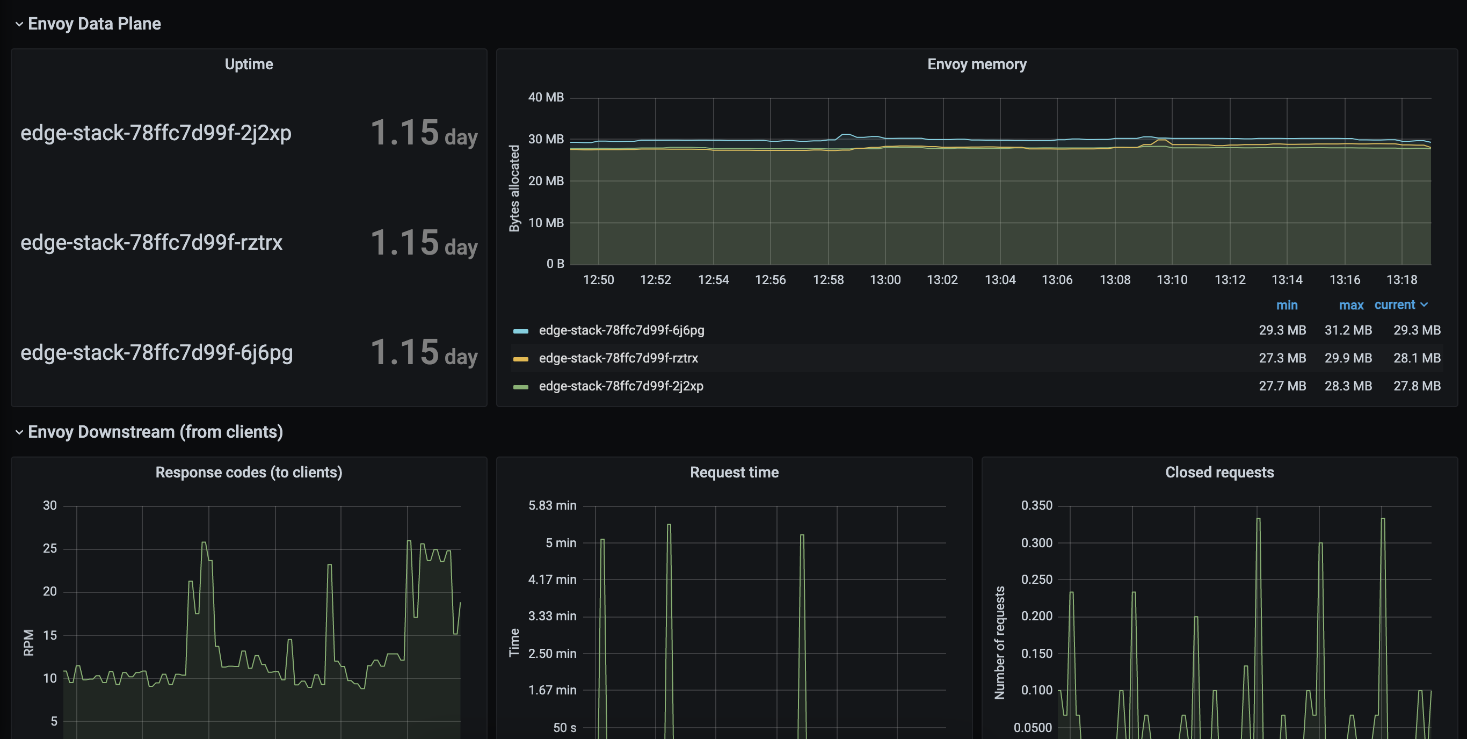Open the Envoy memory panel title menu

tap(976, 64)
